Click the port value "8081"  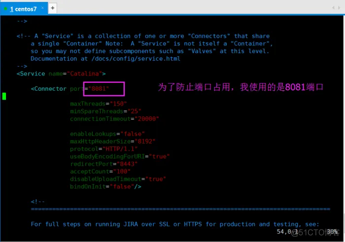pyautogui.click(x=99, y=88)
